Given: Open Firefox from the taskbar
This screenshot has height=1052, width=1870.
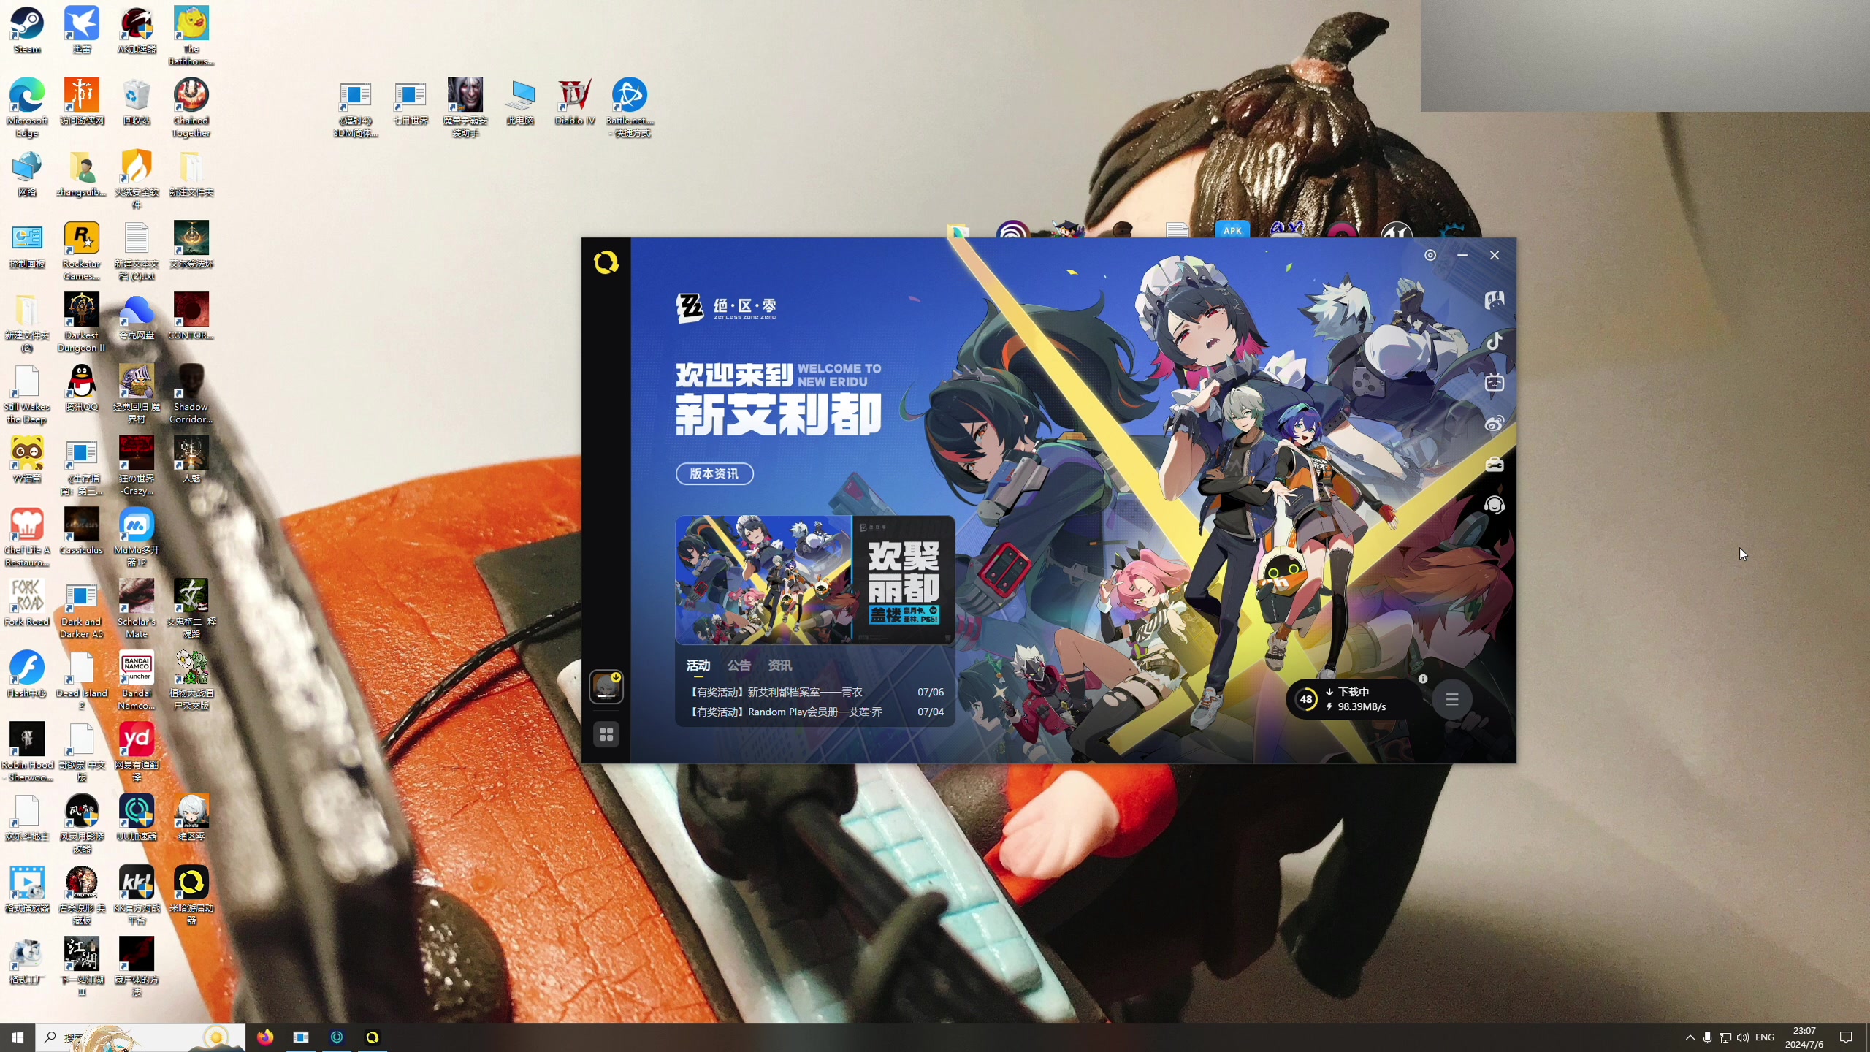Looking at the screenshot, I should pos(264,1037).
